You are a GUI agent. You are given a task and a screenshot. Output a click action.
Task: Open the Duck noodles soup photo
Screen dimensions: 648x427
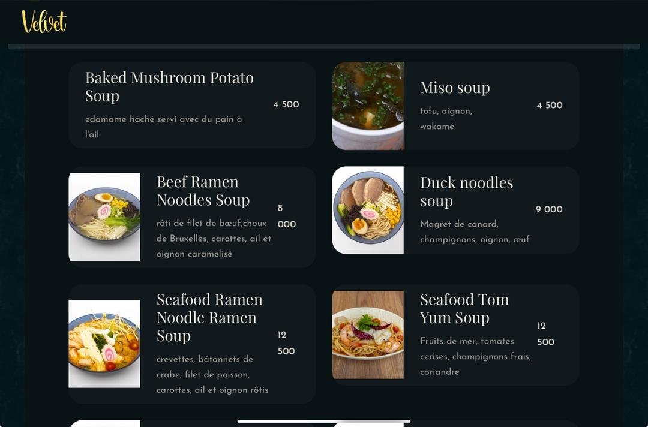[x=368, y=210]
